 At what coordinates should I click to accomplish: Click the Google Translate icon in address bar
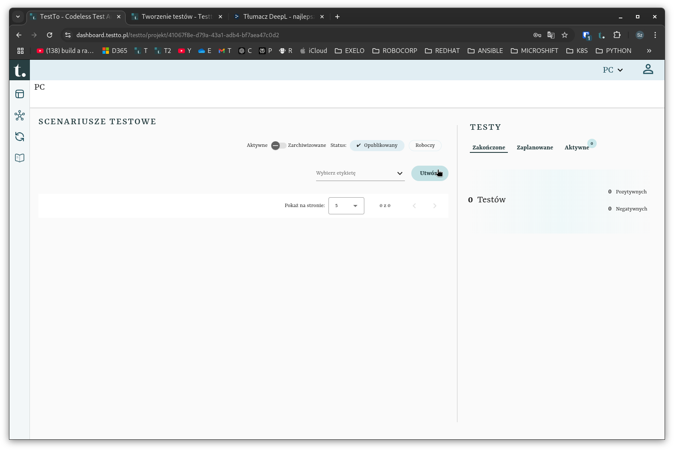(x=551, y=35)
